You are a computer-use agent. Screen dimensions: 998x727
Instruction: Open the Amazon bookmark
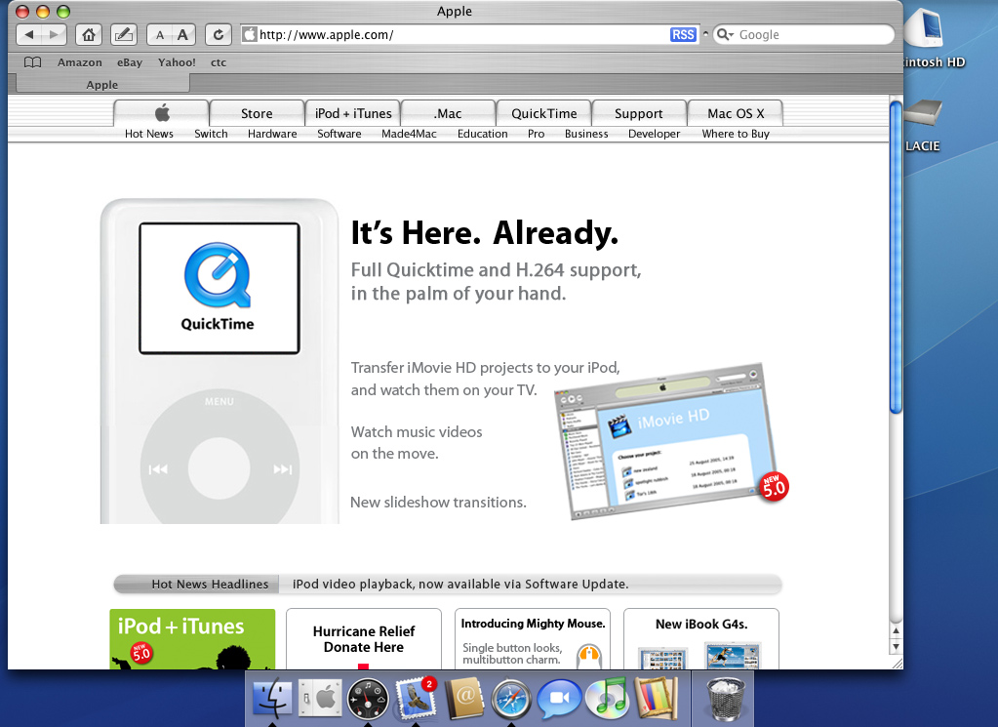click(80, 62)
